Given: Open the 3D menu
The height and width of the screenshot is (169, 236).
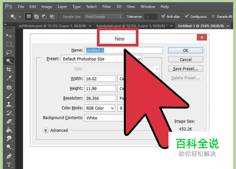Looking at the screenshot, I should tap(119, 6).
